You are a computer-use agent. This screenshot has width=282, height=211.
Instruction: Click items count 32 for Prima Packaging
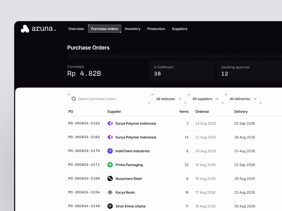coord(186,165)
